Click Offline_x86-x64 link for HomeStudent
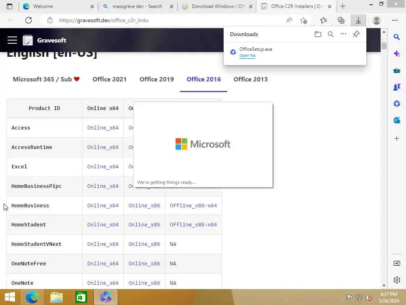 [x=193, y=225]
